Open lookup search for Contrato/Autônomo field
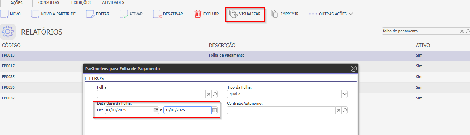Screen dimensions: 470x135 (345, 110)
